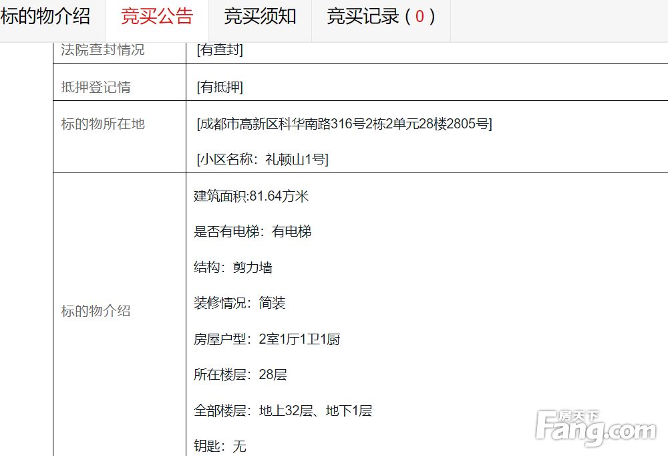Select the 结构：剪力墙 line
The height and width of the screenshot is (456, 668).
point(233,267)
